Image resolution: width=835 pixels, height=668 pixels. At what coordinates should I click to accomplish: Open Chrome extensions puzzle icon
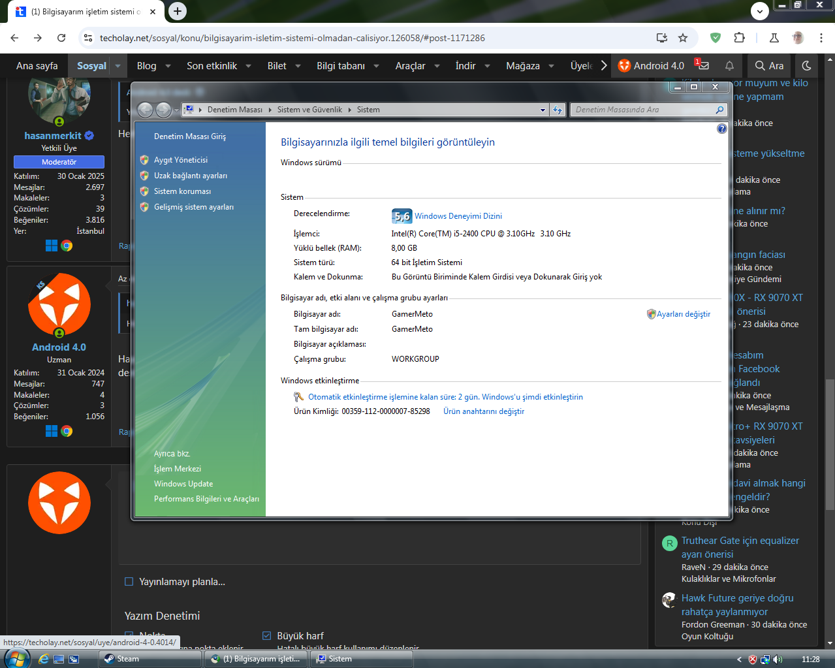click(x=739, y=38)
